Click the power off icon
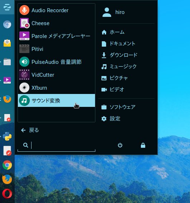This screenshot has height=203, width=190. tap(120, 145)
